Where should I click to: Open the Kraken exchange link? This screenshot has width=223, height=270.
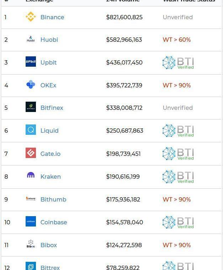(51, 177)
